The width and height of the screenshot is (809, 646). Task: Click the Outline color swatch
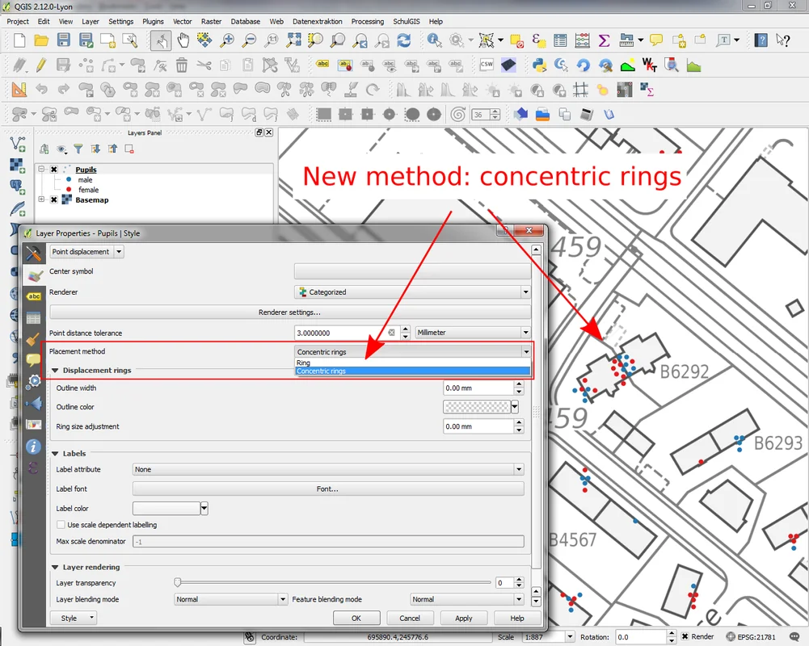tap(477, 407)
